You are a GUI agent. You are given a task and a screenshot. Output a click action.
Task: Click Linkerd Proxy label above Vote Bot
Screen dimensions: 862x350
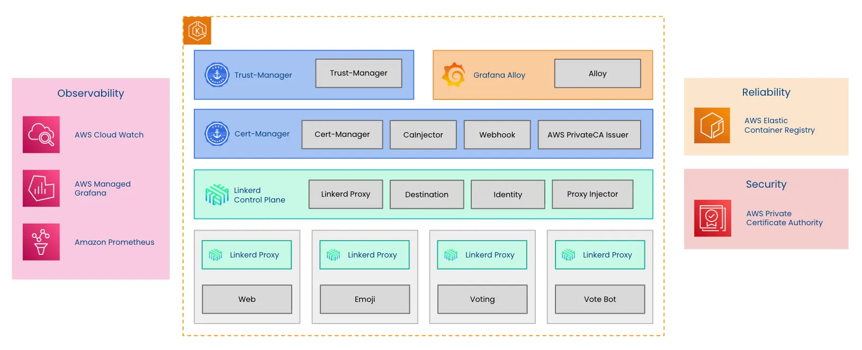tap(607, 255)
